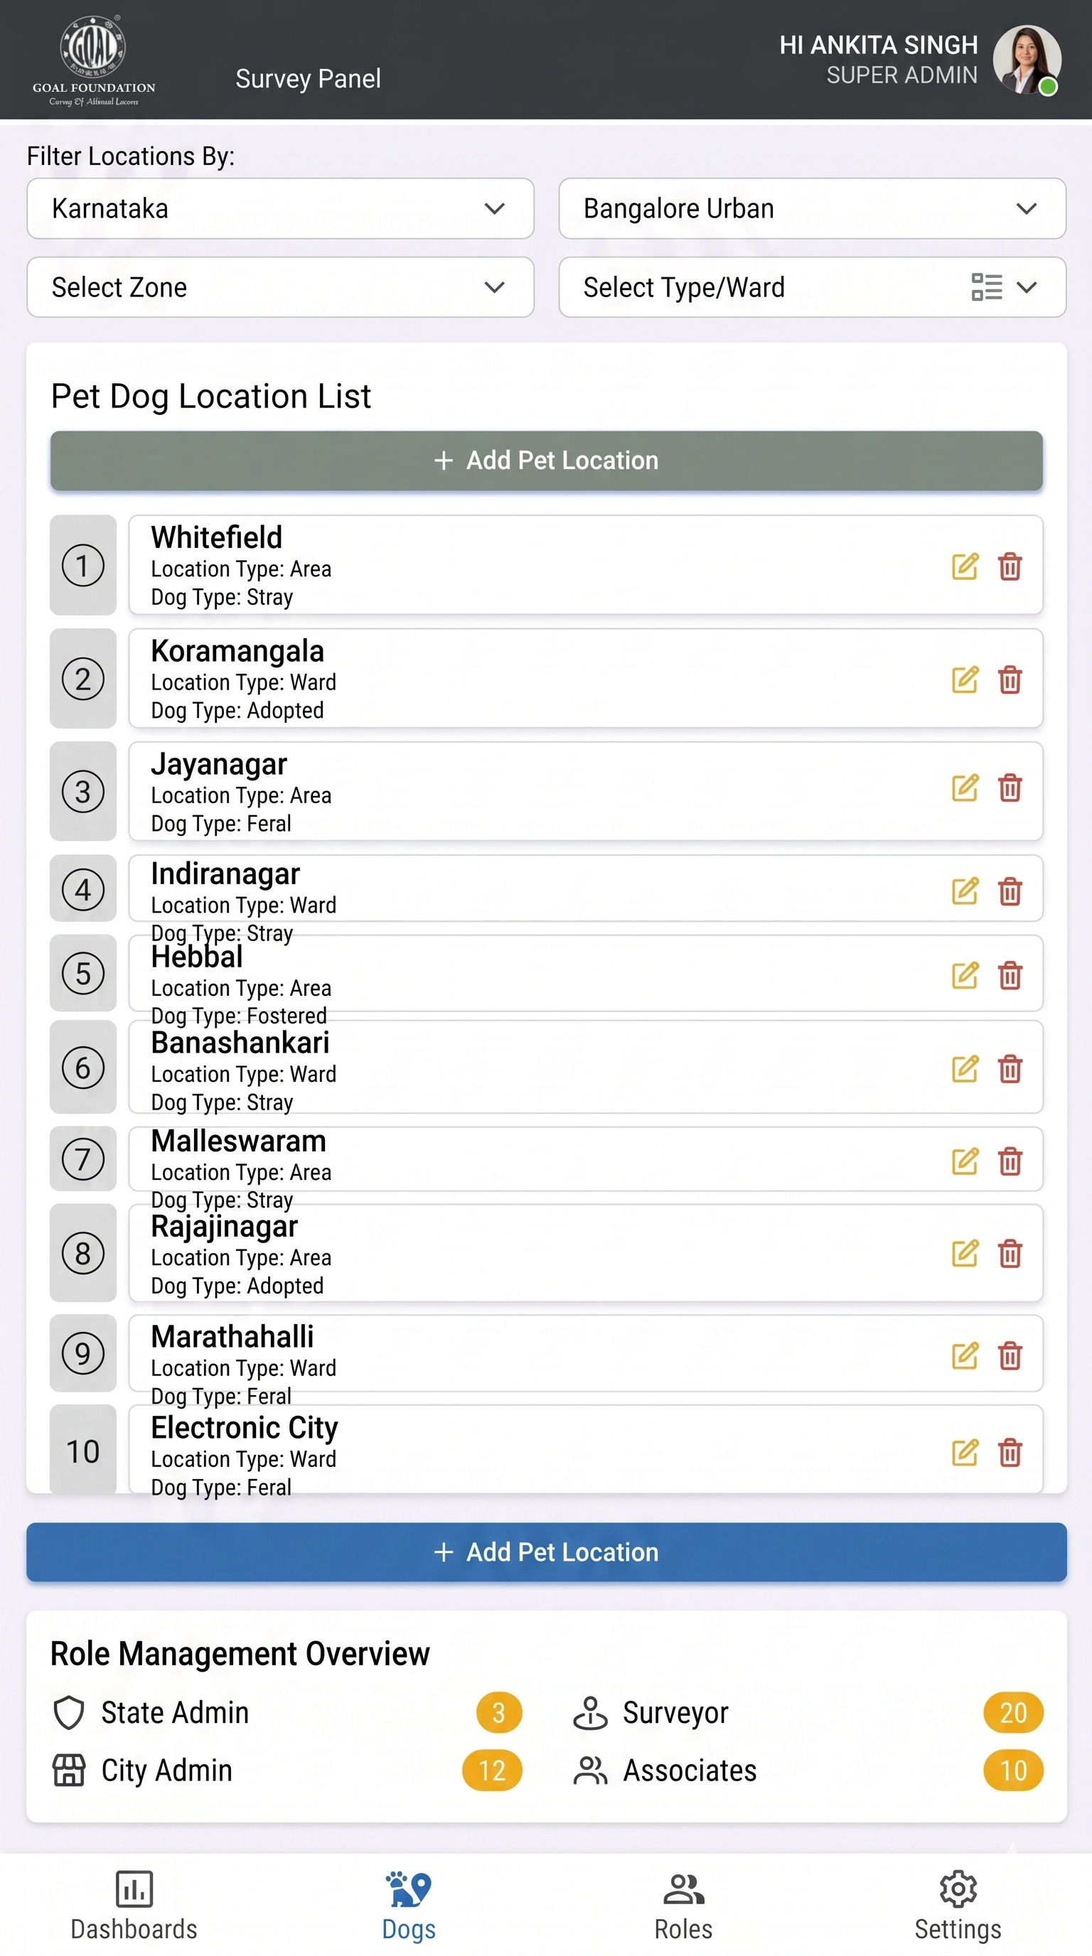This screenshot has height=1956, width=1092.
Task: Open the Karnataka state dropdown
Action: [280, 209]
